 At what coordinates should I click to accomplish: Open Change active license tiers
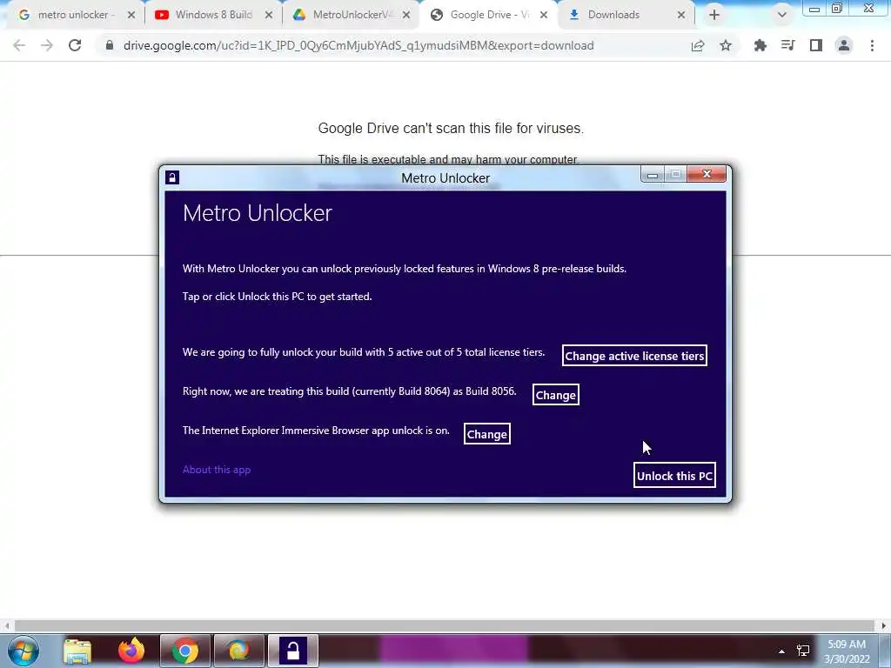point(634,356)
